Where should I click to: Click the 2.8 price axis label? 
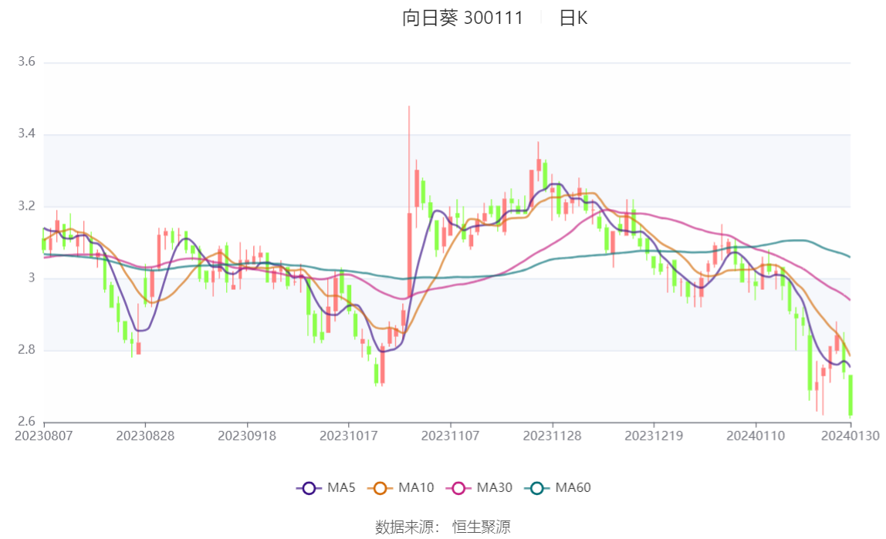coord(26,350)
